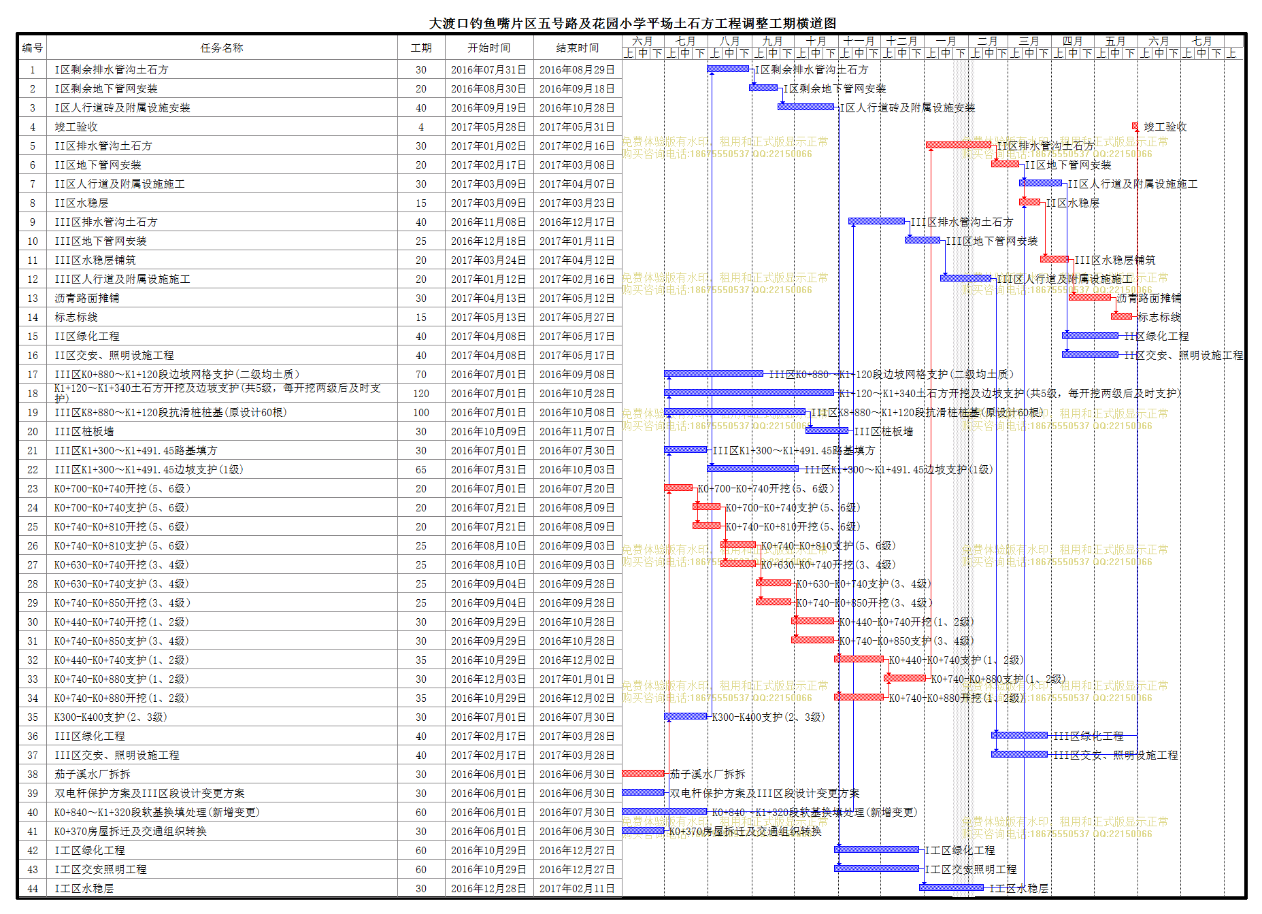Select task name cell 竣工验收 in row 4
1262x914 pixels.
(222, 126)
